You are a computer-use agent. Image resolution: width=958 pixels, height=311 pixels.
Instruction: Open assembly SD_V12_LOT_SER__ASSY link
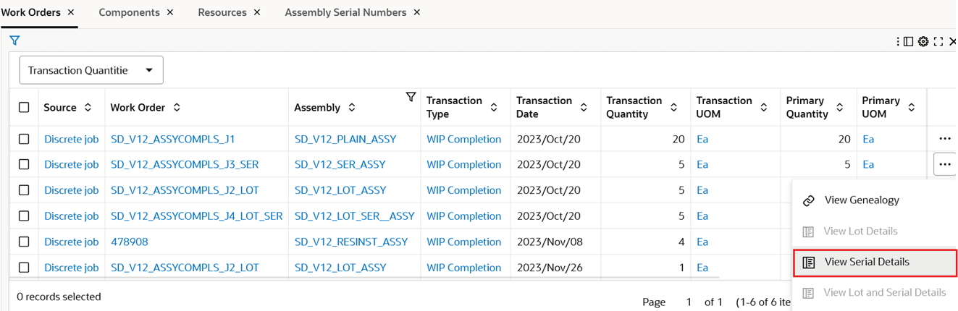355,216
